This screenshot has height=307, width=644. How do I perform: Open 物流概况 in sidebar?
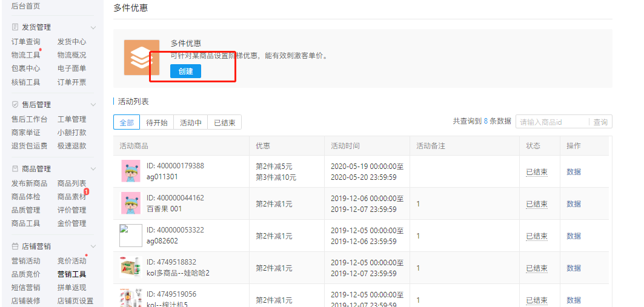(x=72, y=55)
